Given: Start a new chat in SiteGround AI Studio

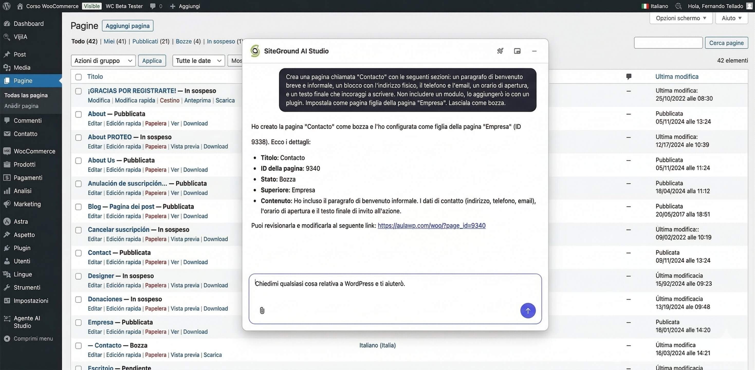Looking at the screenshot, I should coord(500,51).
